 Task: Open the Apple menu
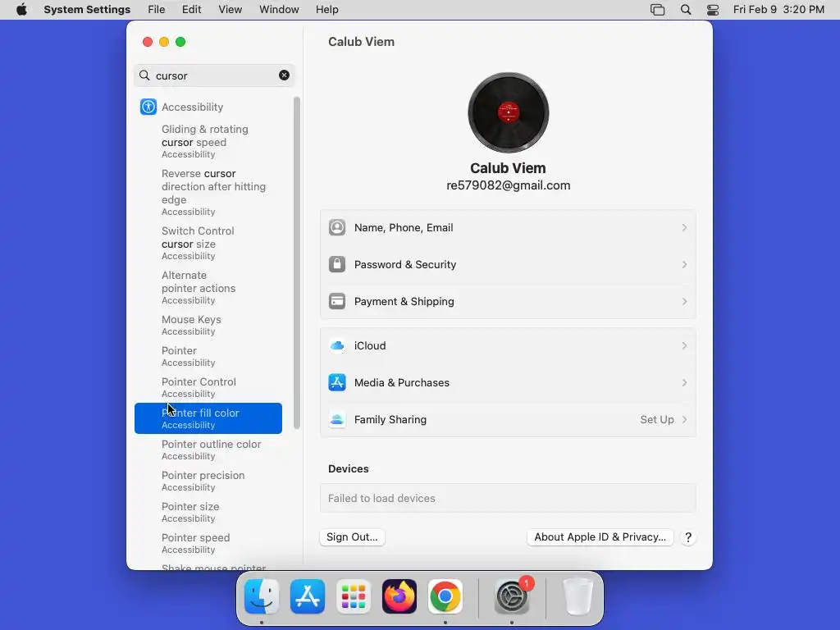click(21, 9)
